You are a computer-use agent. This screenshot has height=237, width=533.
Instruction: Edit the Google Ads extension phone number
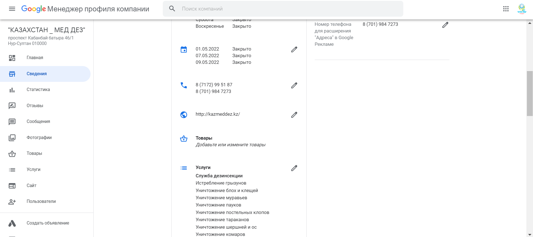click(445, 25)
